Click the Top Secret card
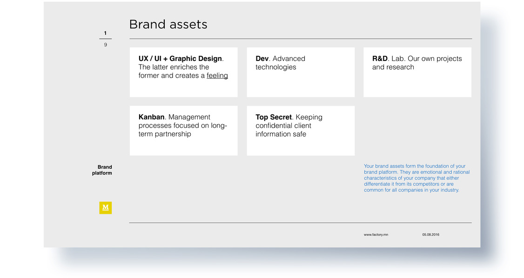 301,131
